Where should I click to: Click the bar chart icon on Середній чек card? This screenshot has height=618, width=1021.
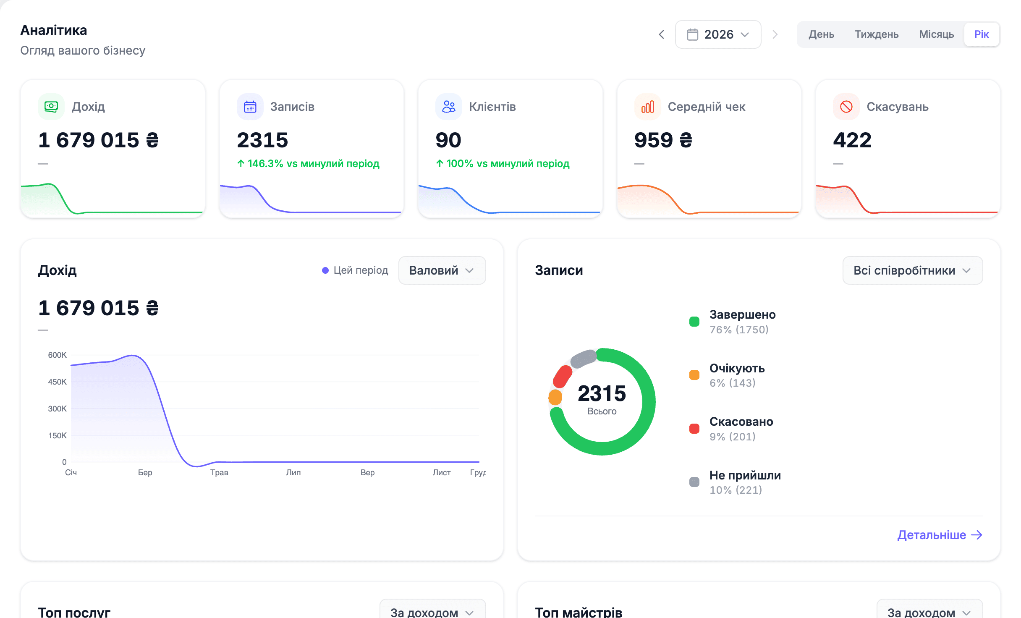648,107
